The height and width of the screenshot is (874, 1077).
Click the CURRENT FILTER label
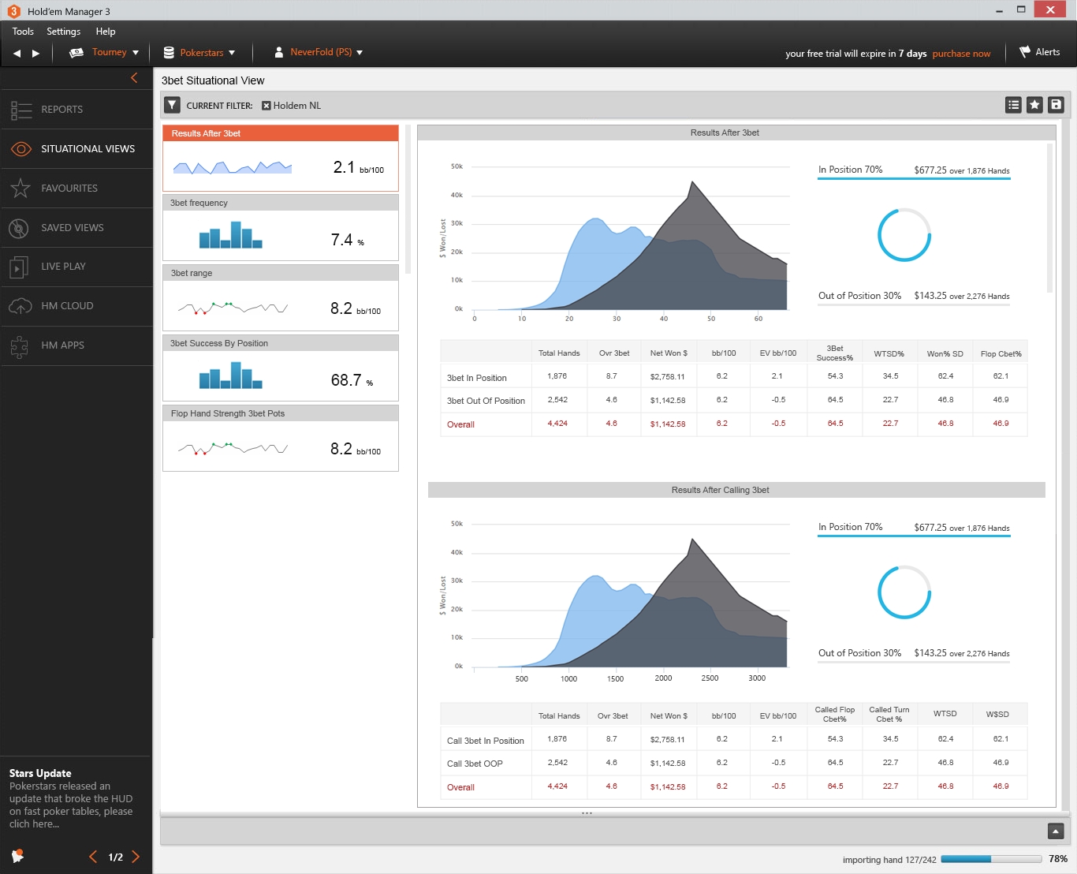point(220,106)
